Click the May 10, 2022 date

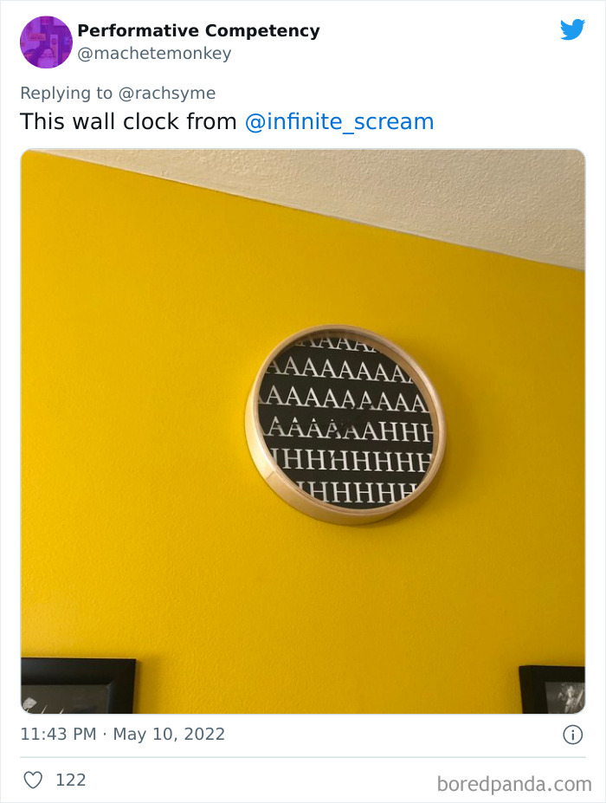coord(169,734)
